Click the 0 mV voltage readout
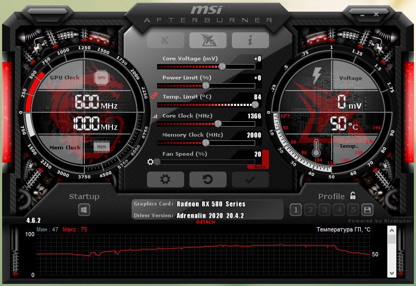 [x=349, y=102]
